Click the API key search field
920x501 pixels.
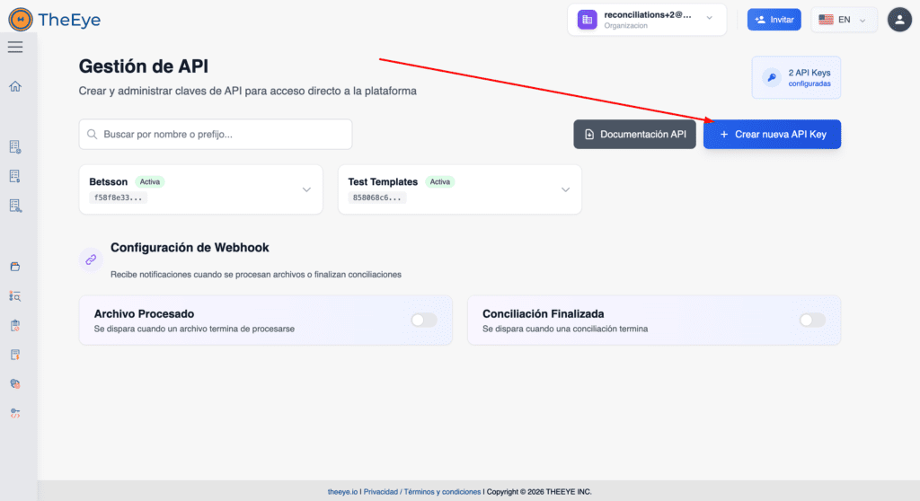(x=216, y=134)
